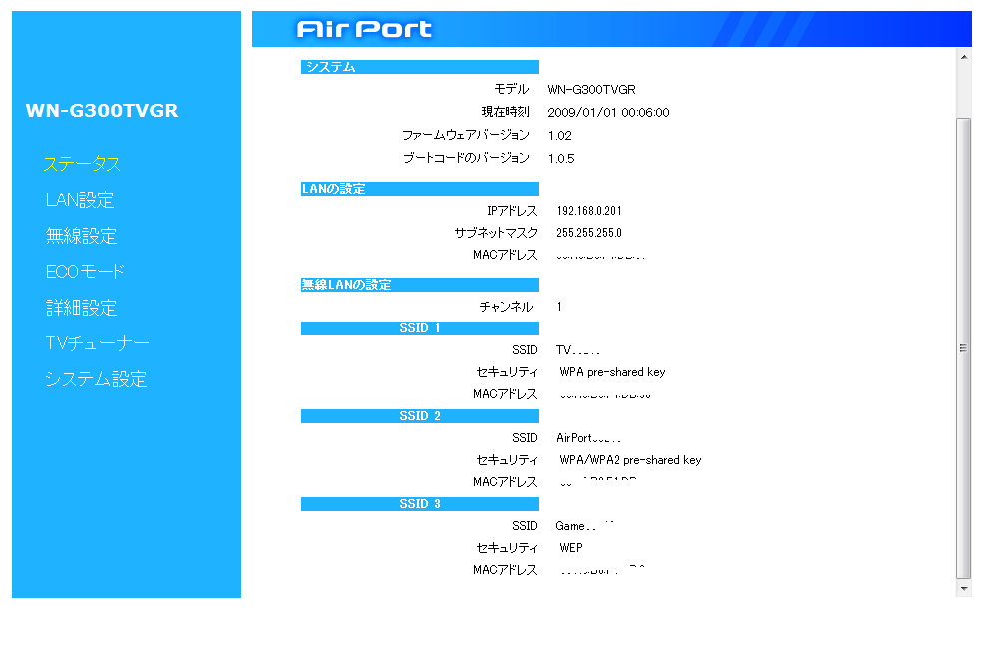Click the SSID 1 header bar
The width and height of the screenshot is (985, 646).
coord(419,328)
